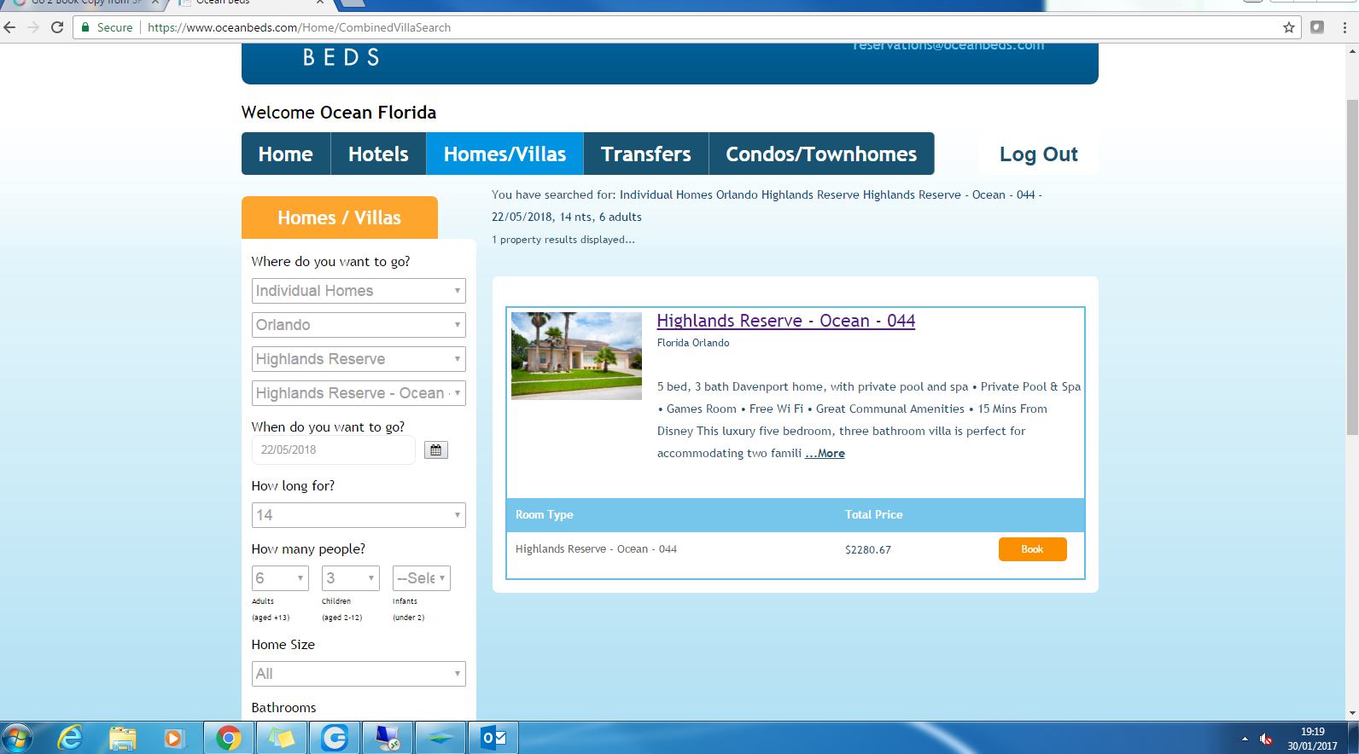Click the ...More description link
1359x754 pixels.
825,454
